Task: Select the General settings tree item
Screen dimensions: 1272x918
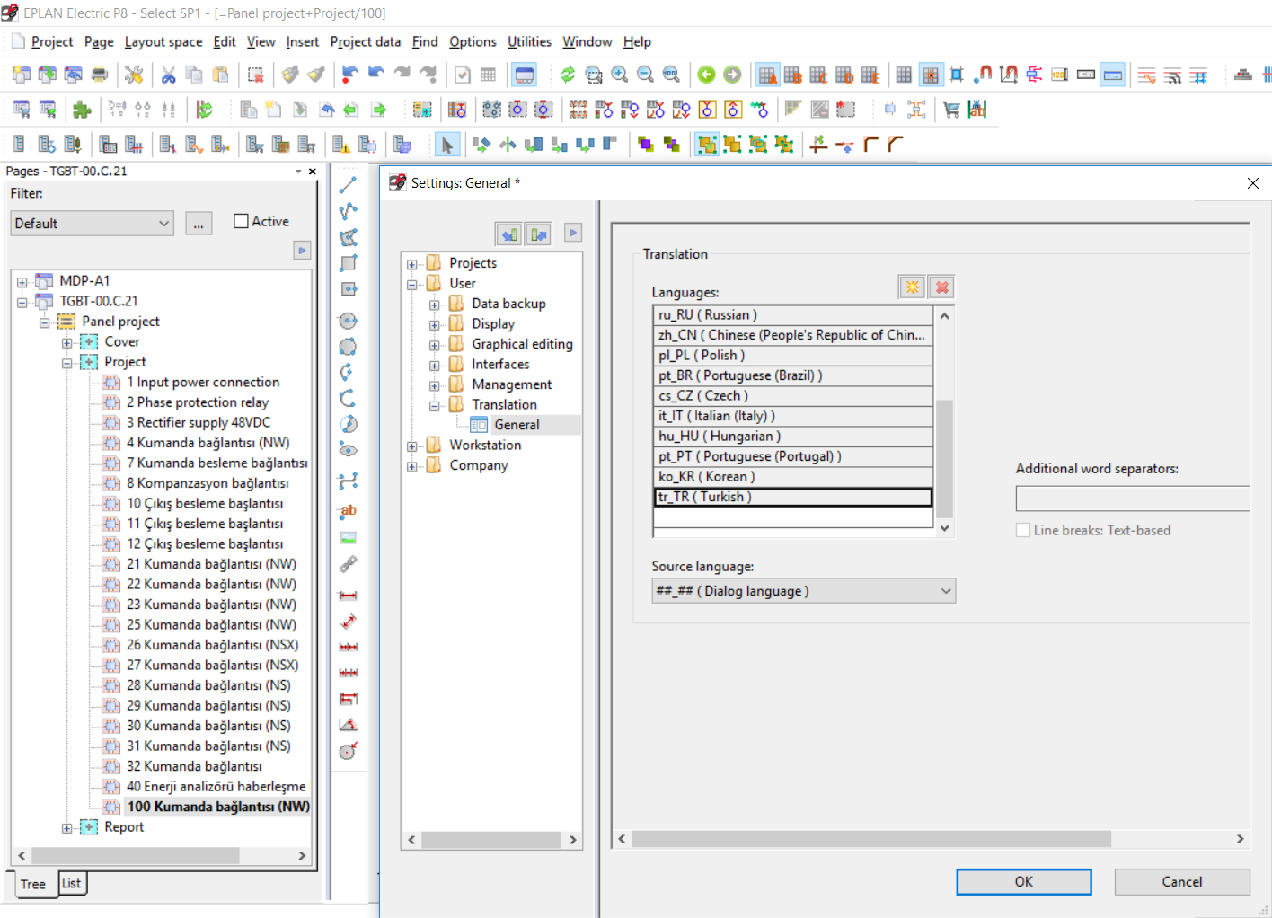Action: (517, 425)
